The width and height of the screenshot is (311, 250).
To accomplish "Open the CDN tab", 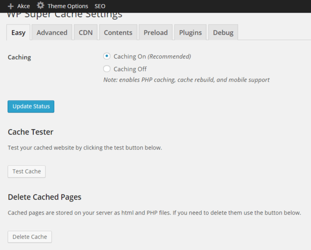I will (x=85, y=32).
